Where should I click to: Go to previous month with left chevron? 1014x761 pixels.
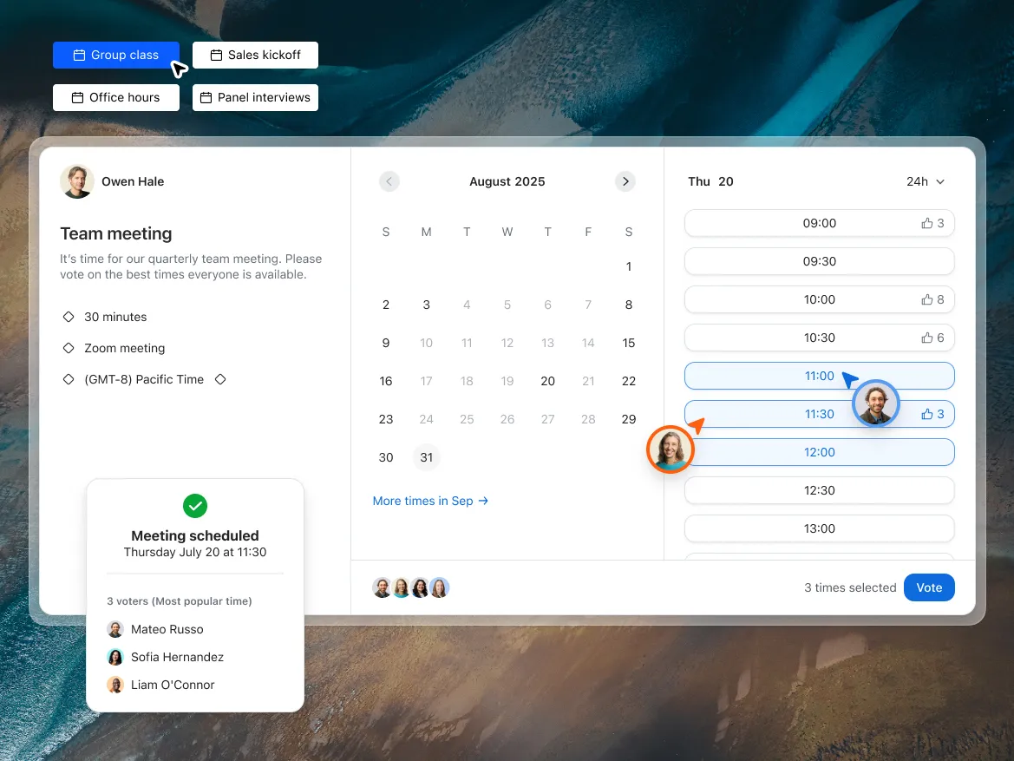389,182
